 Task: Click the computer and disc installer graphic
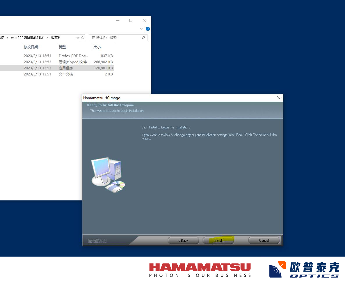108,175
